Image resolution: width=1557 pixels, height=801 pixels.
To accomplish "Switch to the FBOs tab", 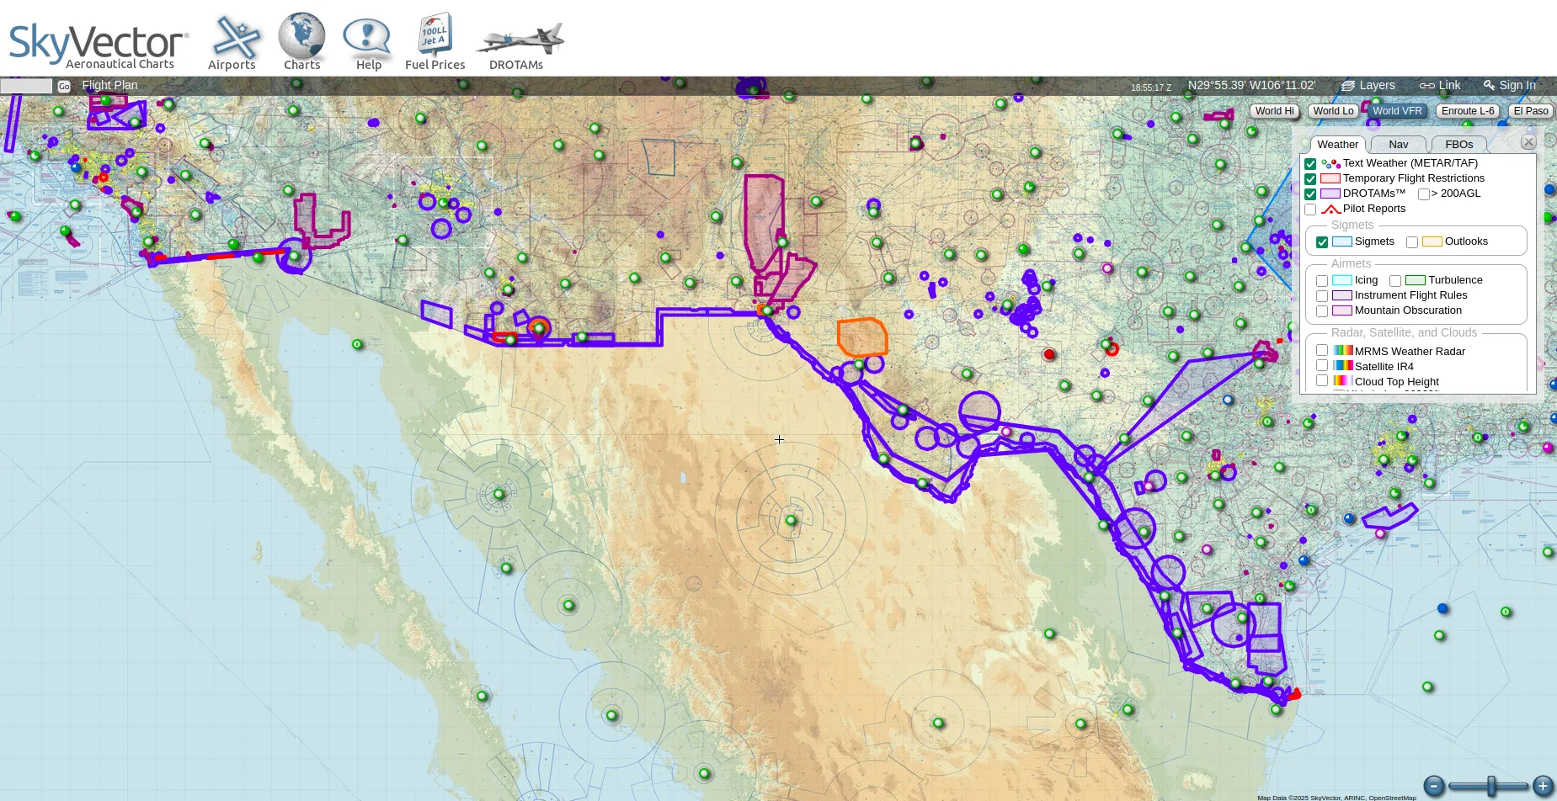I will click(1458, 145).
